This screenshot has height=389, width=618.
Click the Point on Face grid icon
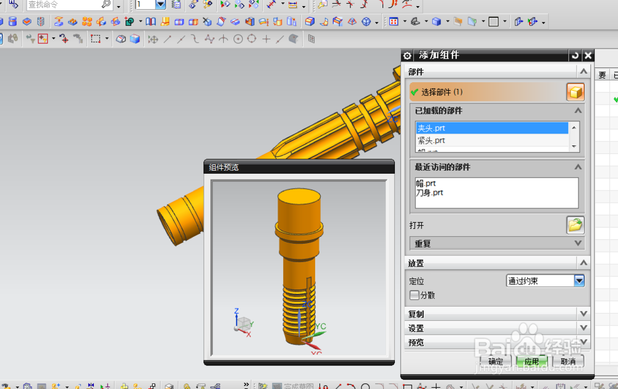pyautogui.click(x=311, y=39)
